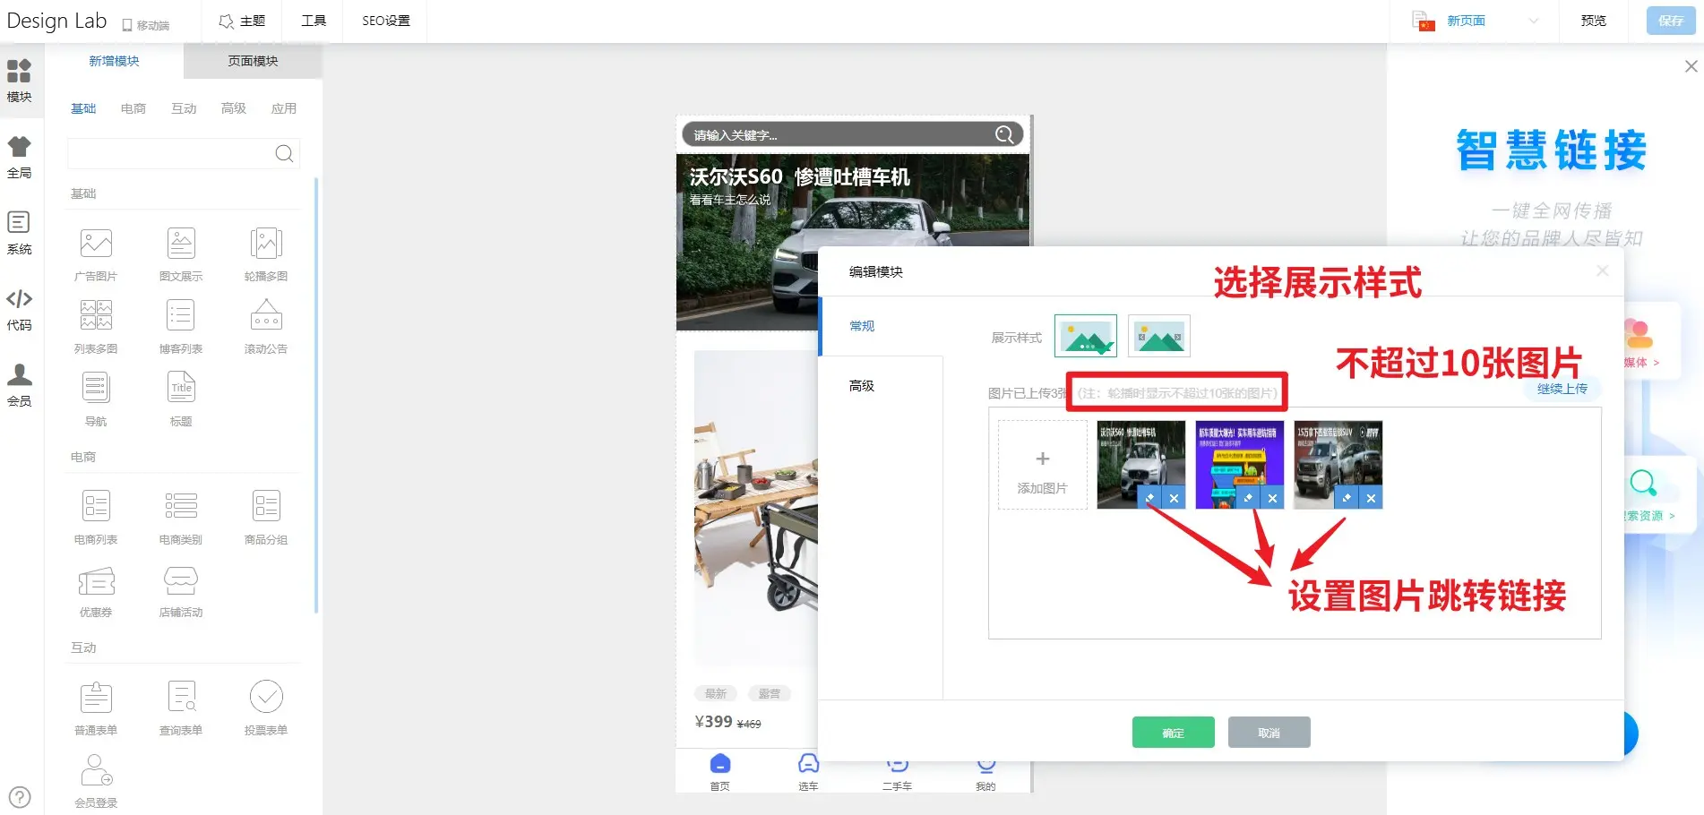Add the 广告图片 ad image module
Screen dimensions: 1704x815
[x=96, y=244]
